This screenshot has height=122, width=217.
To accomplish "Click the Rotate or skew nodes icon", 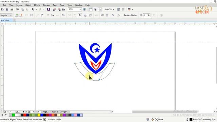I will [x=91, y=15].
